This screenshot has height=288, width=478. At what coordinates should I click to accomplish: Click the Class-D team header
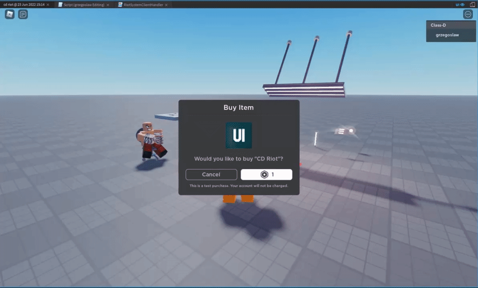(x=451, y=25)
